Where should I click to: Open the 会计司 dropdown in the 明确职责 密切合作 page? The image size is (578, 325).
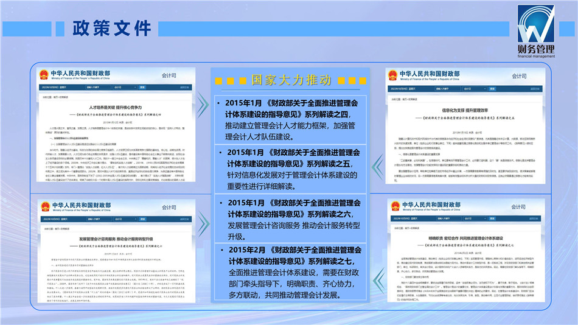coord(475,218)
